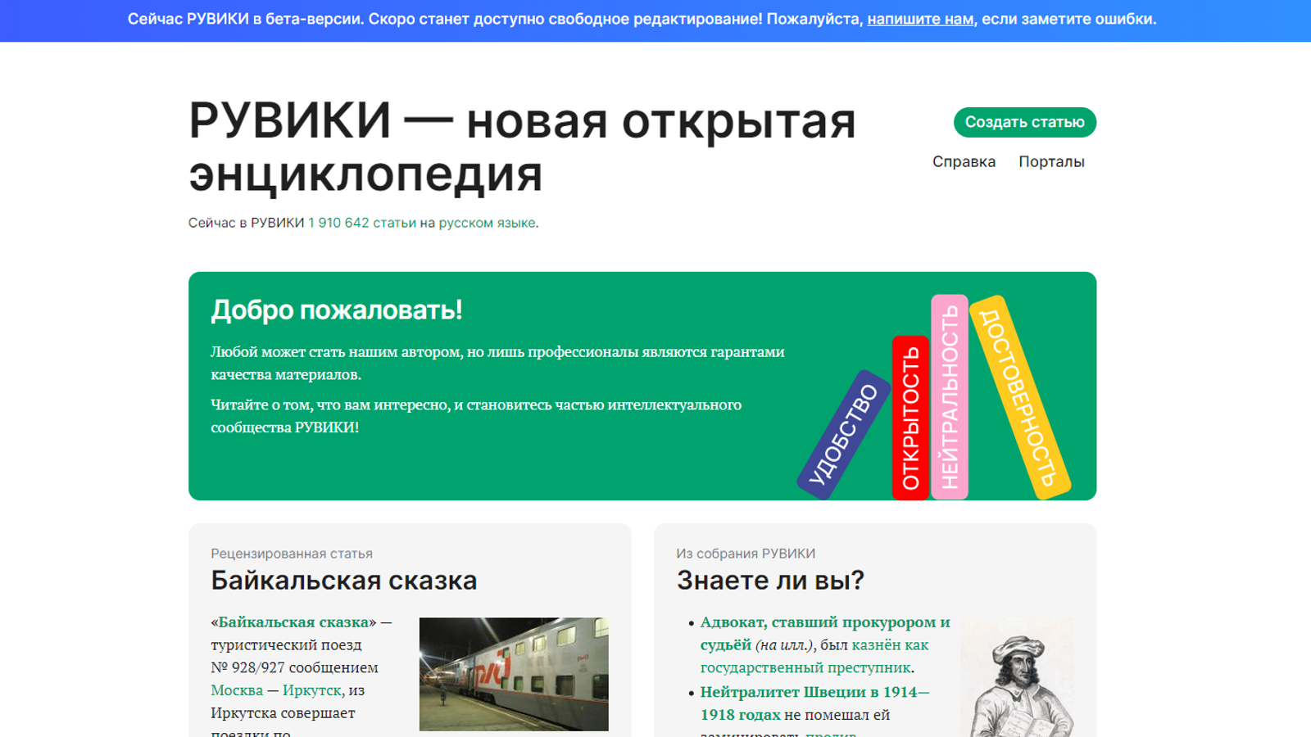Open the '1 910 642 статьи' link
The width and height of the screenshot is (1311, 737).
click(x=362, y=223)
